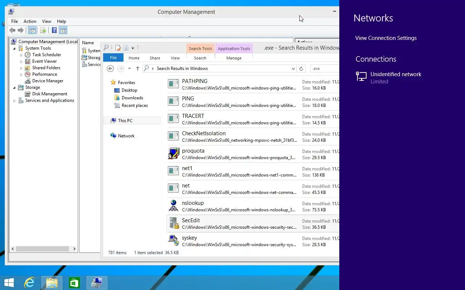This screenshot has height=290, width=465.
Task: Open Internet Explorer from taskbar
Action: click(x=29, y=283)
